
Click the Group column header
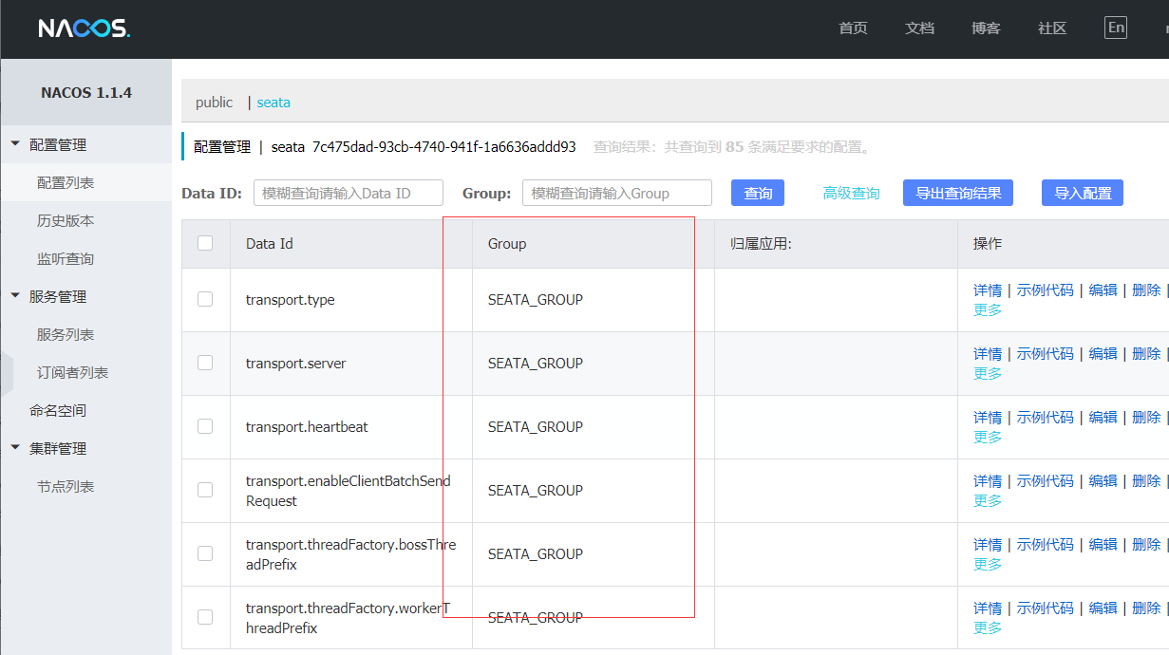click(x=507, y=244)
